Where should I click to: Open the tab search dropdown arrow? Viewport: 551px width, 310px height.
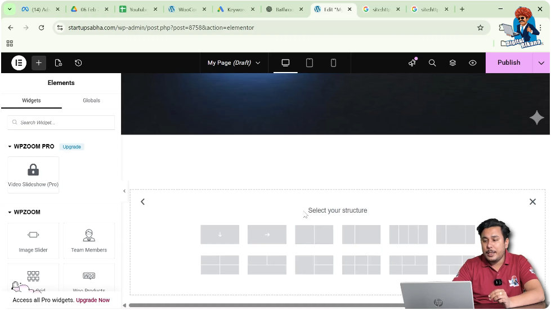[10, 9]
